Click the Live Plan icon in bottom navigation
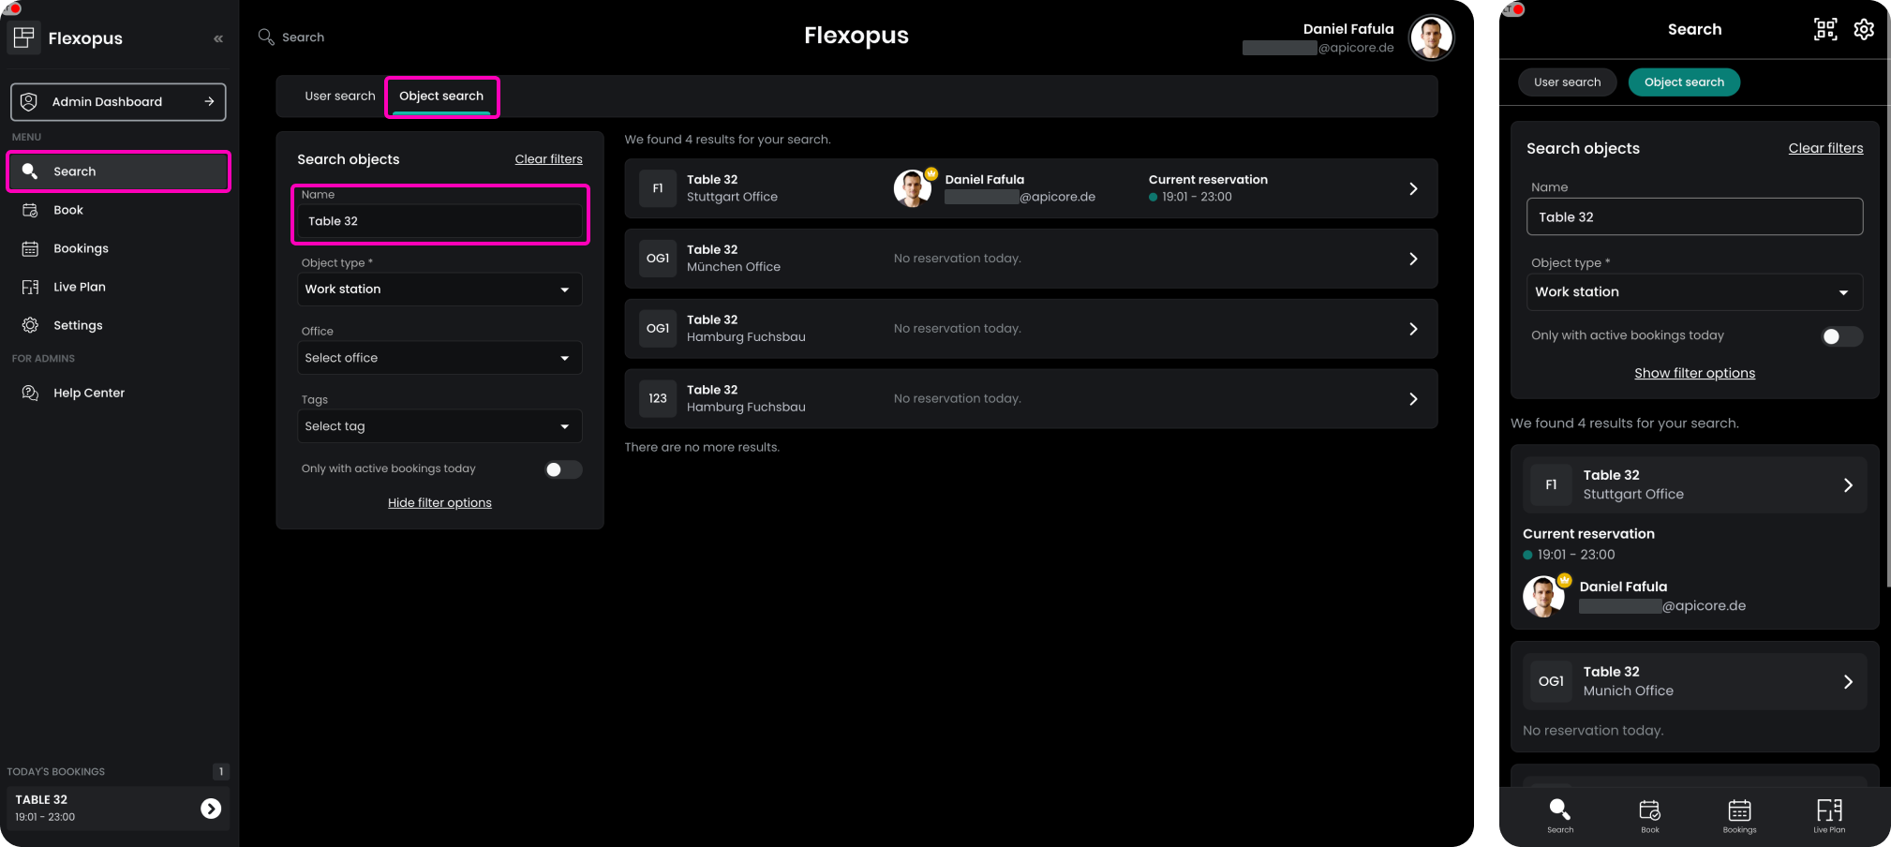This screenshot has height=847, width=1891. pos(1828,814)
